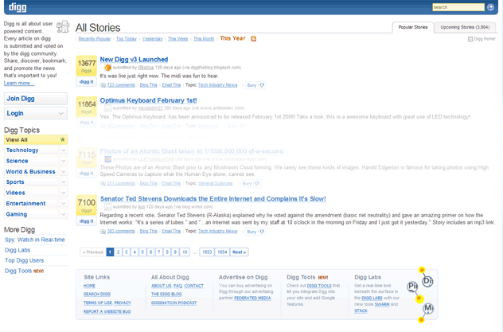Click the comments bubble icon on Ted Stevens story

[103, 231]
